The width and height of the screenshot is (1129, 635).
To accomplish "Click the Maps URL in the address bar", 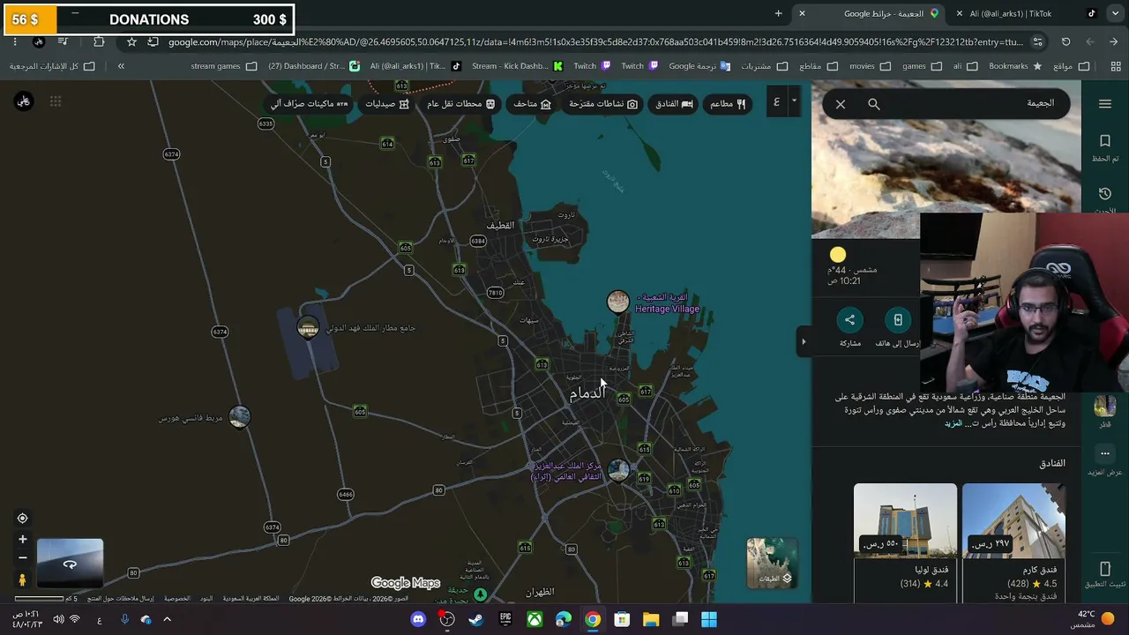I will click(595, 41).
